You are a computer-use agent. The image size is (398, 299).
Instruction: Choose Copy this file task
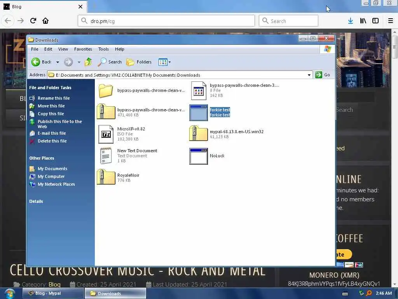[x=51, y=114]
